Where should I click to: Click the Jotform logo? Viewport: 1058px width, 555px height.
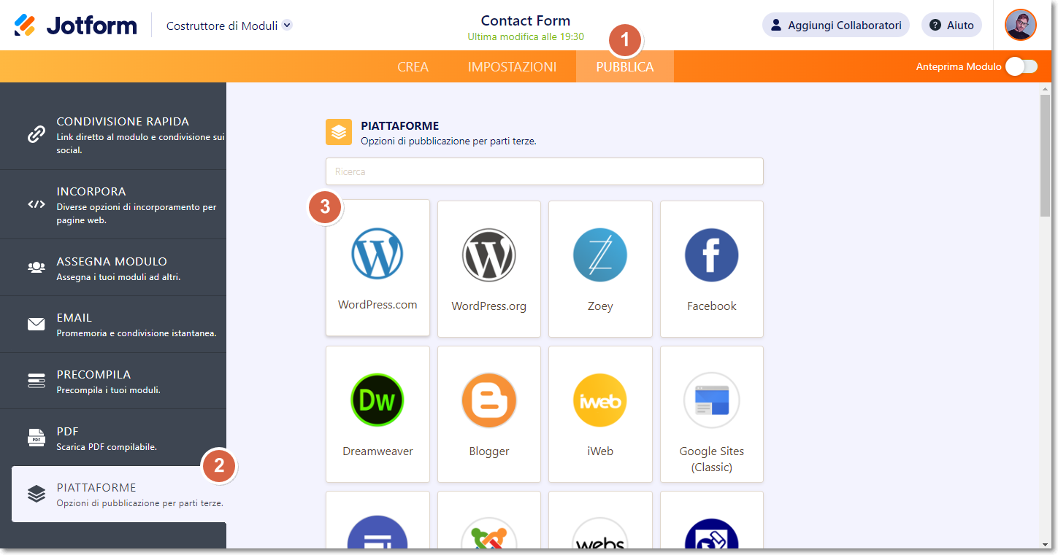tap(75, 26)
